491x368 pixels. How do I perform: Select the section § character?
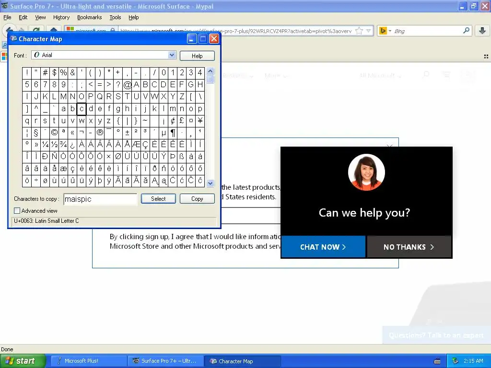pyautogui.click(x=36, y=133)
